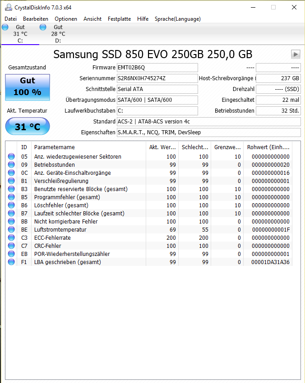305x383 pixels.
Task: Open the Hilfe menu
Action: tap(143, 19)
